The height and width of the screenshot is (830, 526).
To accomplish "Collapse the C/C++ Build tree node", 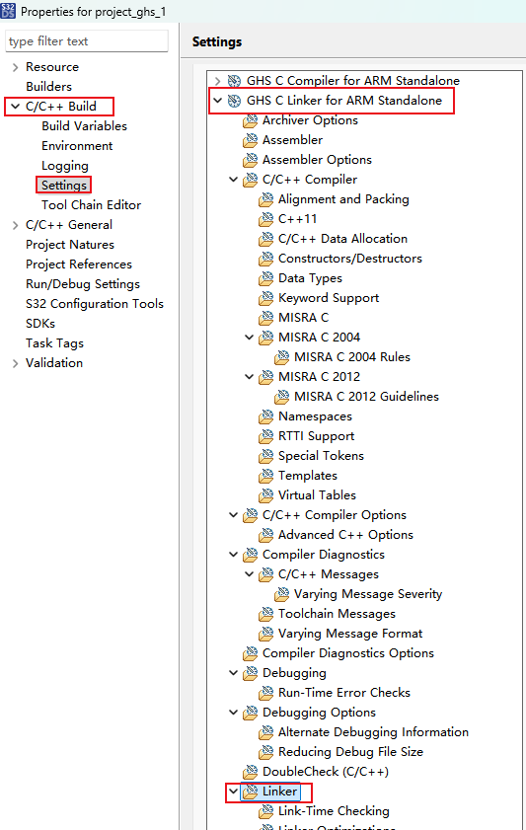I will [x=15, y=107].
